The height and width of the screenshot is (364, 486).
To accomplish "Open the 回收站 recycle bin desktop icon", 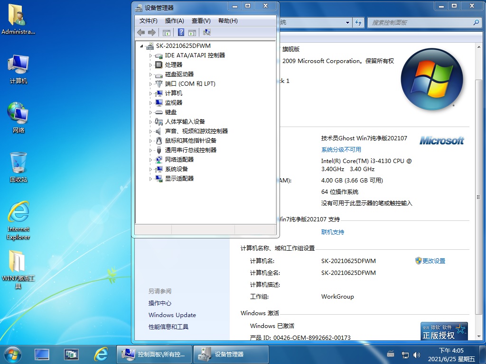I will [19, 167].
